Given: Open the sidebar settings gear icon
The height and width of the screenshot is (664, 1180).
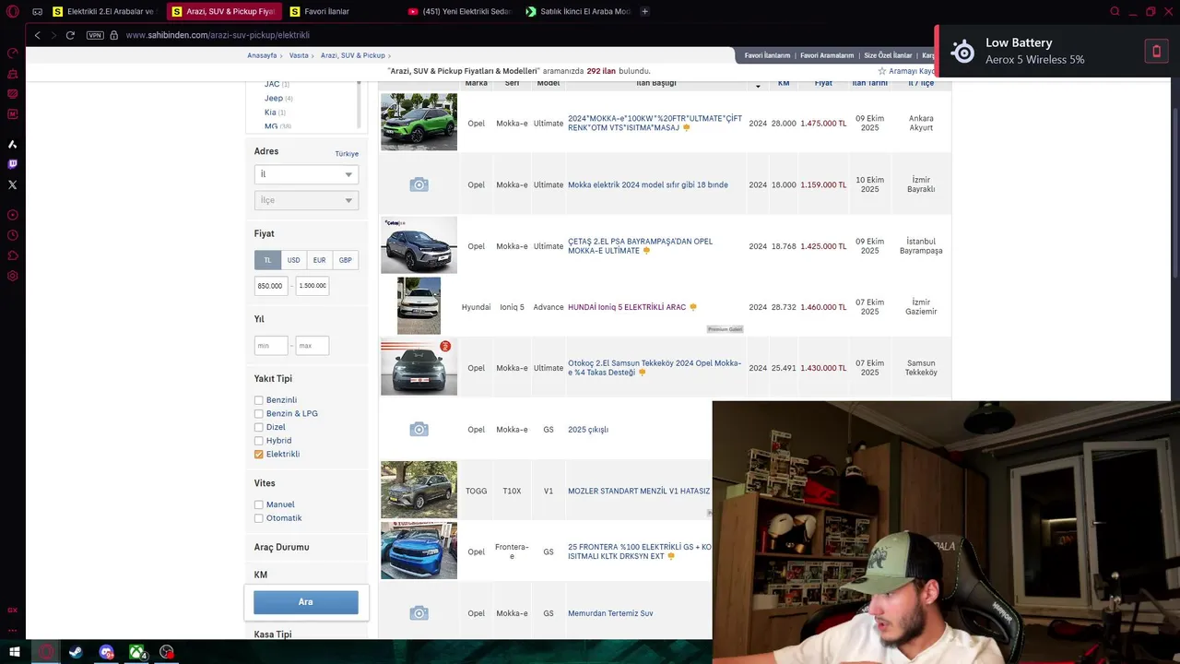Looking at the screenshot, I should (13, 276).
